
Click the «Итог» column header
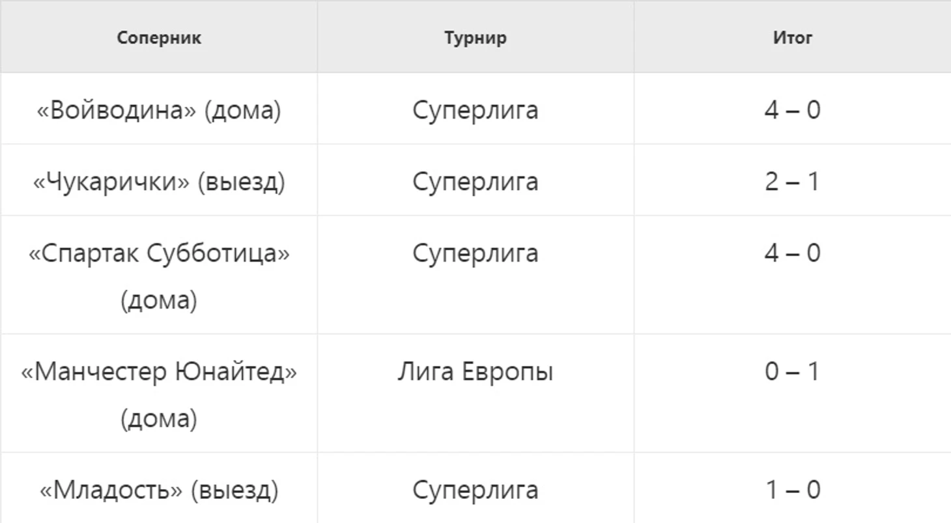click(793, 37)
